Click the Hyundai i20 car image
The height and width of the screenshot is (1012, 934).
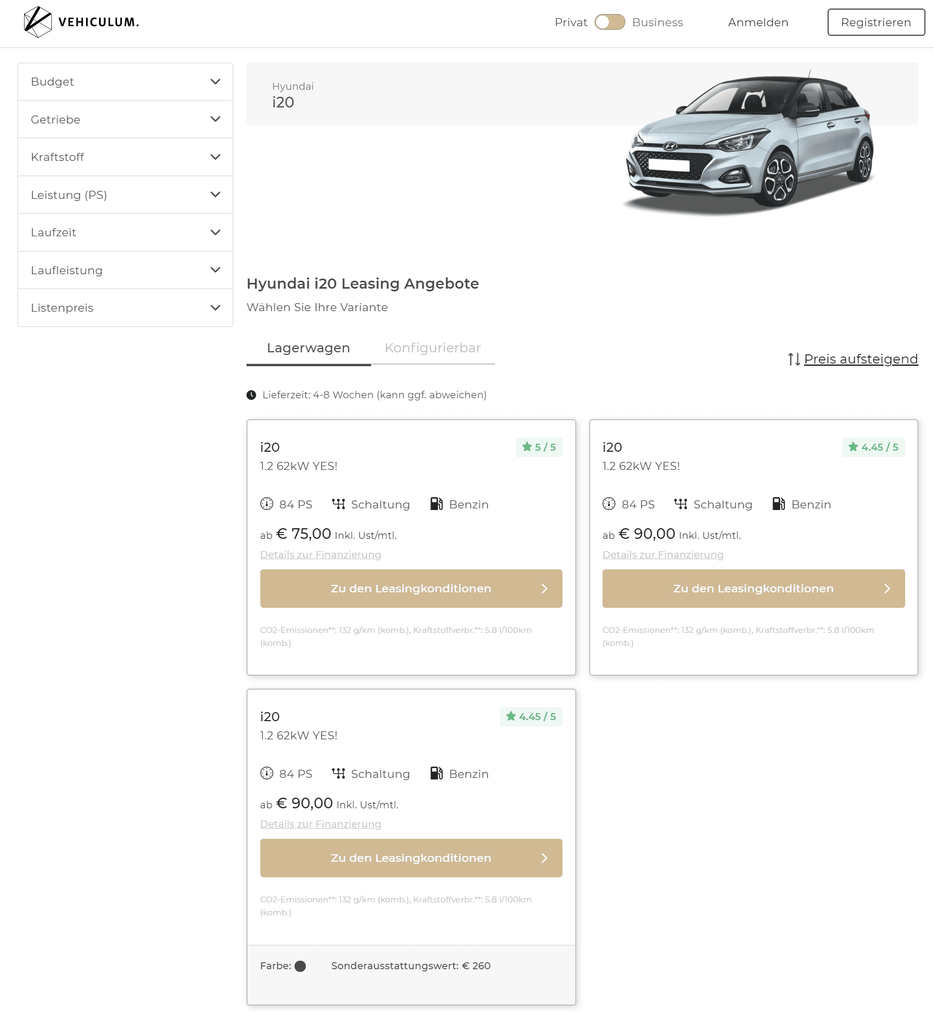click(x=748, y=143)
